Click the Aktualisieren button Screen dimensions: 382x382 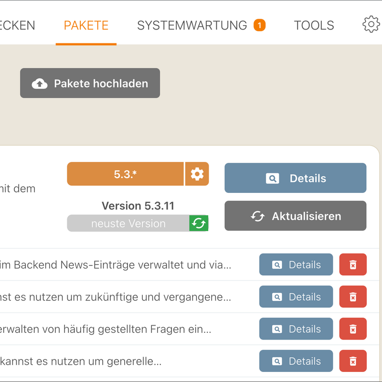tap(295, 216)
